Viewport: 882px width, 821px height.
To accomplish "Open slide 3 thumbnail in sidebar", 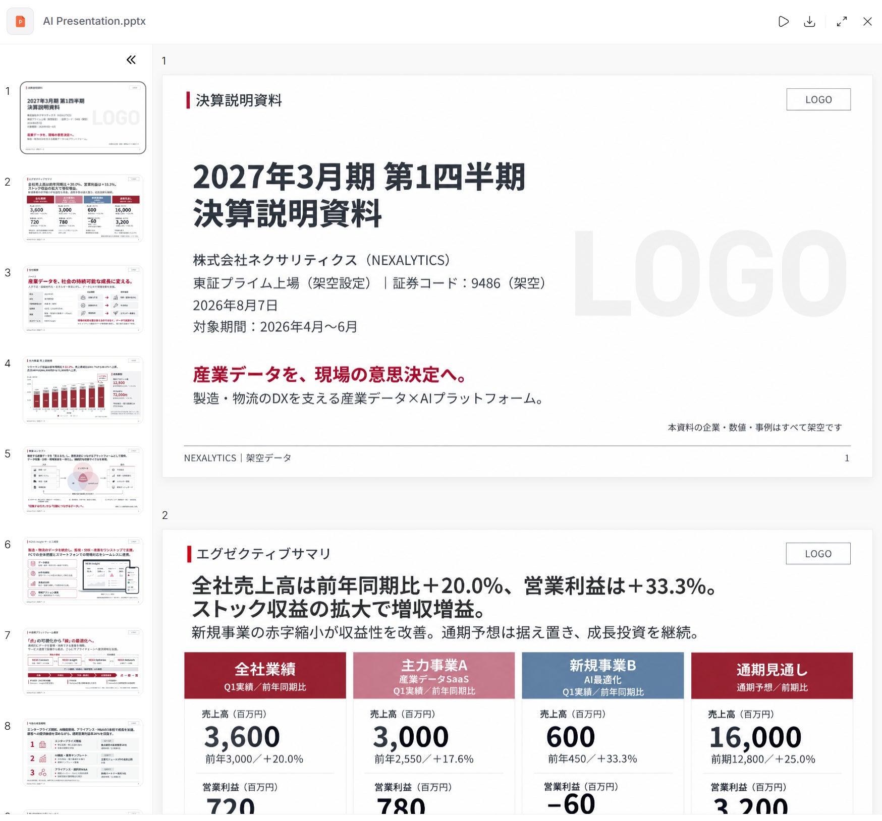I will point(83,299).
